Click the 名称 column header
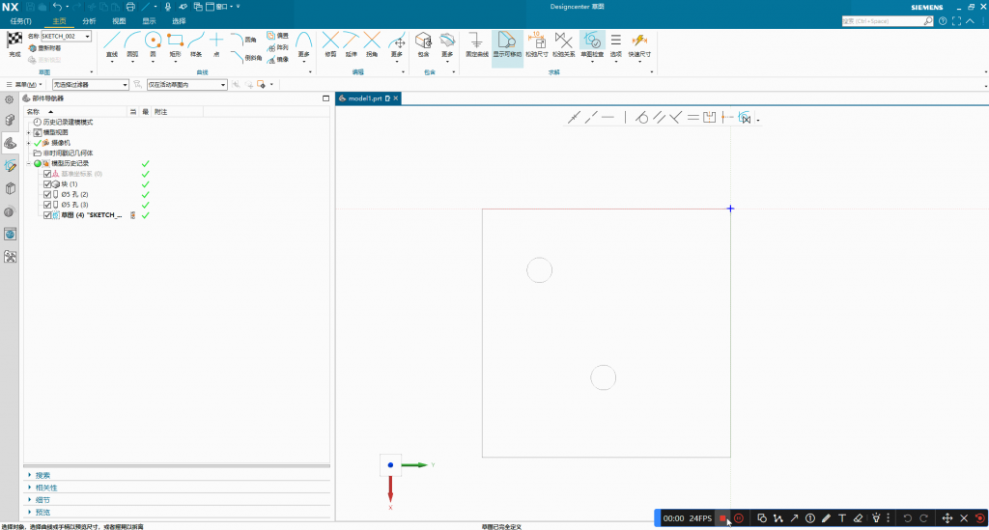 click(x=75, y=112)
